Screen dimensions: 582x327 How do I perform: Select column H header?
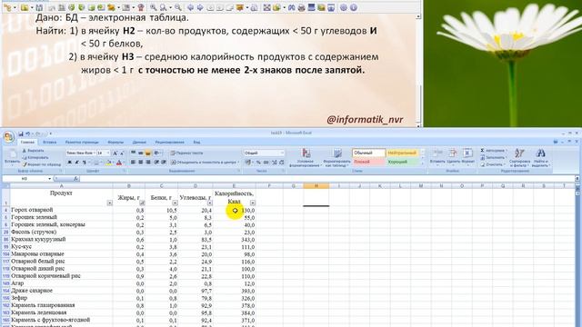316,185
